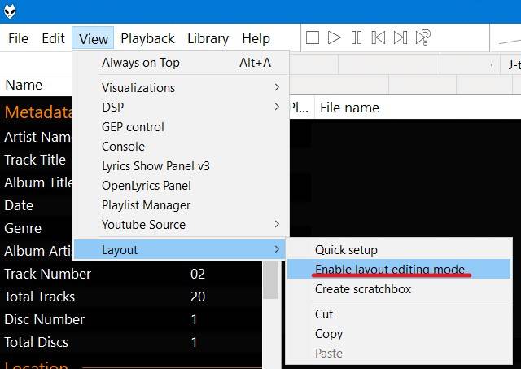Click the foobar2000 alien head app icon
The height and width of the screenshot is (369, 521).
coord(10,11)
